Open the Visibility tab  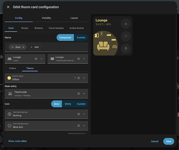46,18
